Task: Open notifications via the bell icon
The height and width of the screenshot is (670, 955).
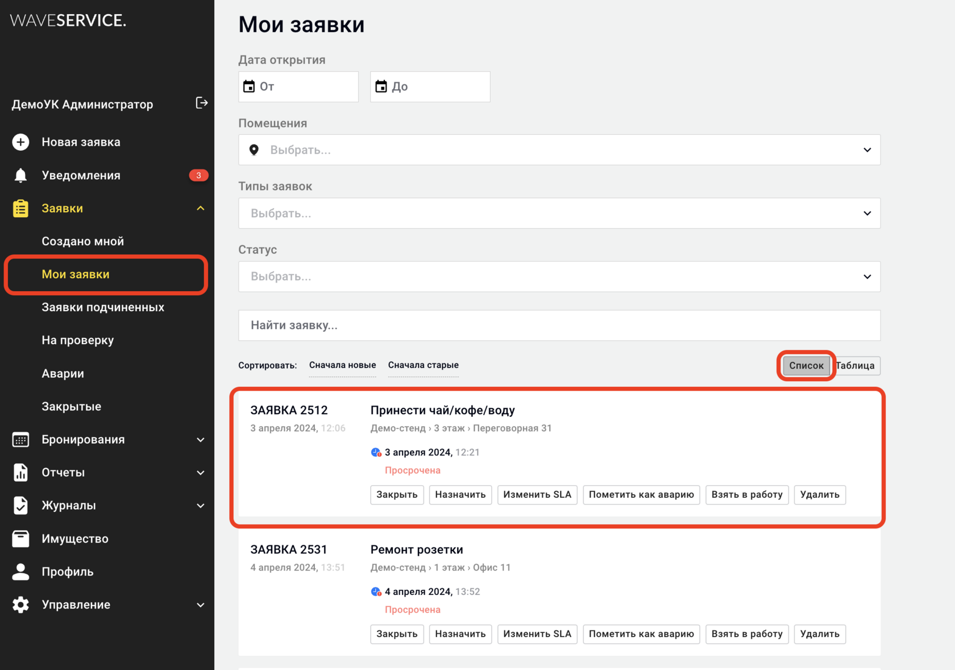Action: (x=20, y=175)
